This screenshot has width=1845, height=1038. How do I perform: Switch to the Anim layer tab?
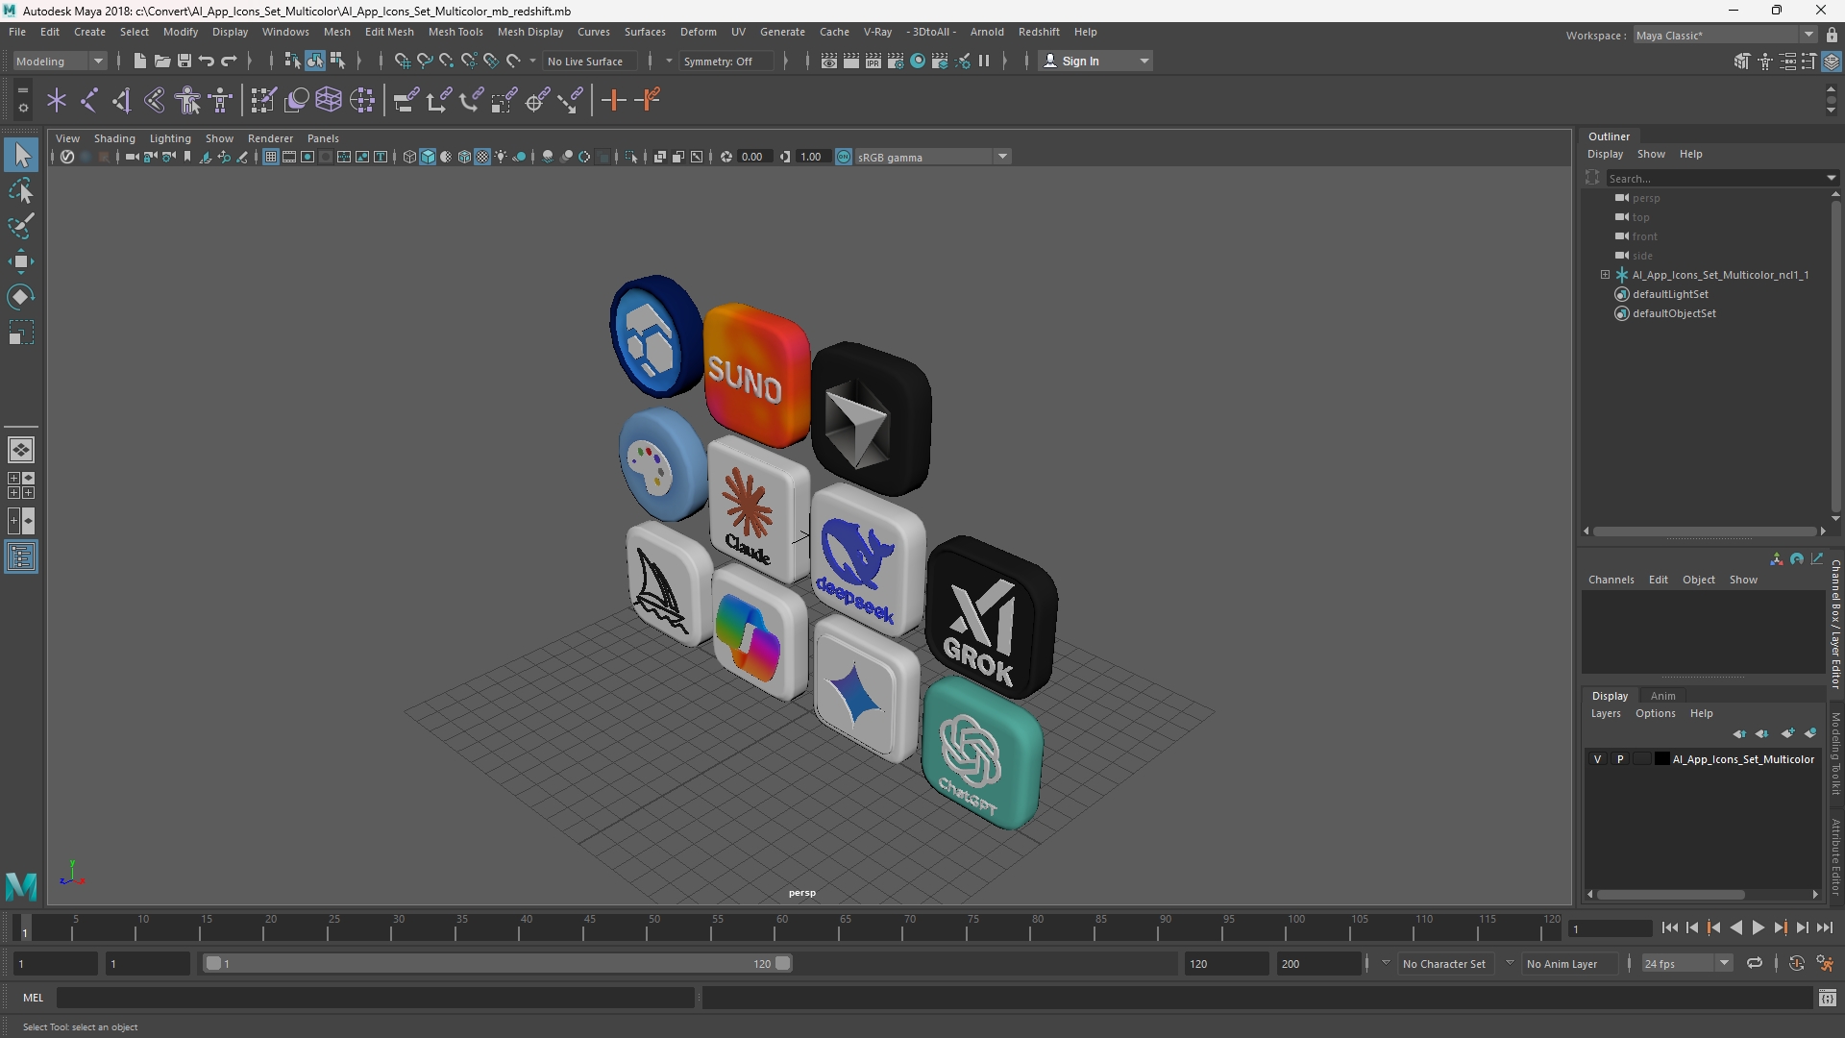(1662, 696)
